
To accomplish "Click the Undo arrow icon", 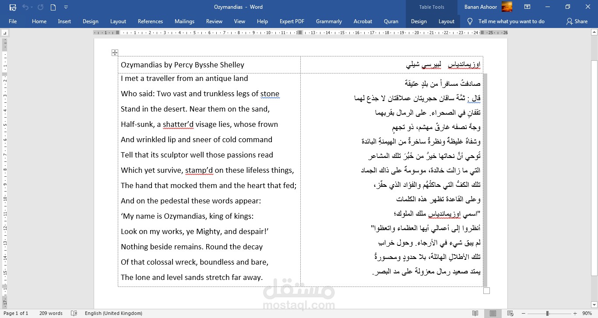I will [x=25, y=7].
